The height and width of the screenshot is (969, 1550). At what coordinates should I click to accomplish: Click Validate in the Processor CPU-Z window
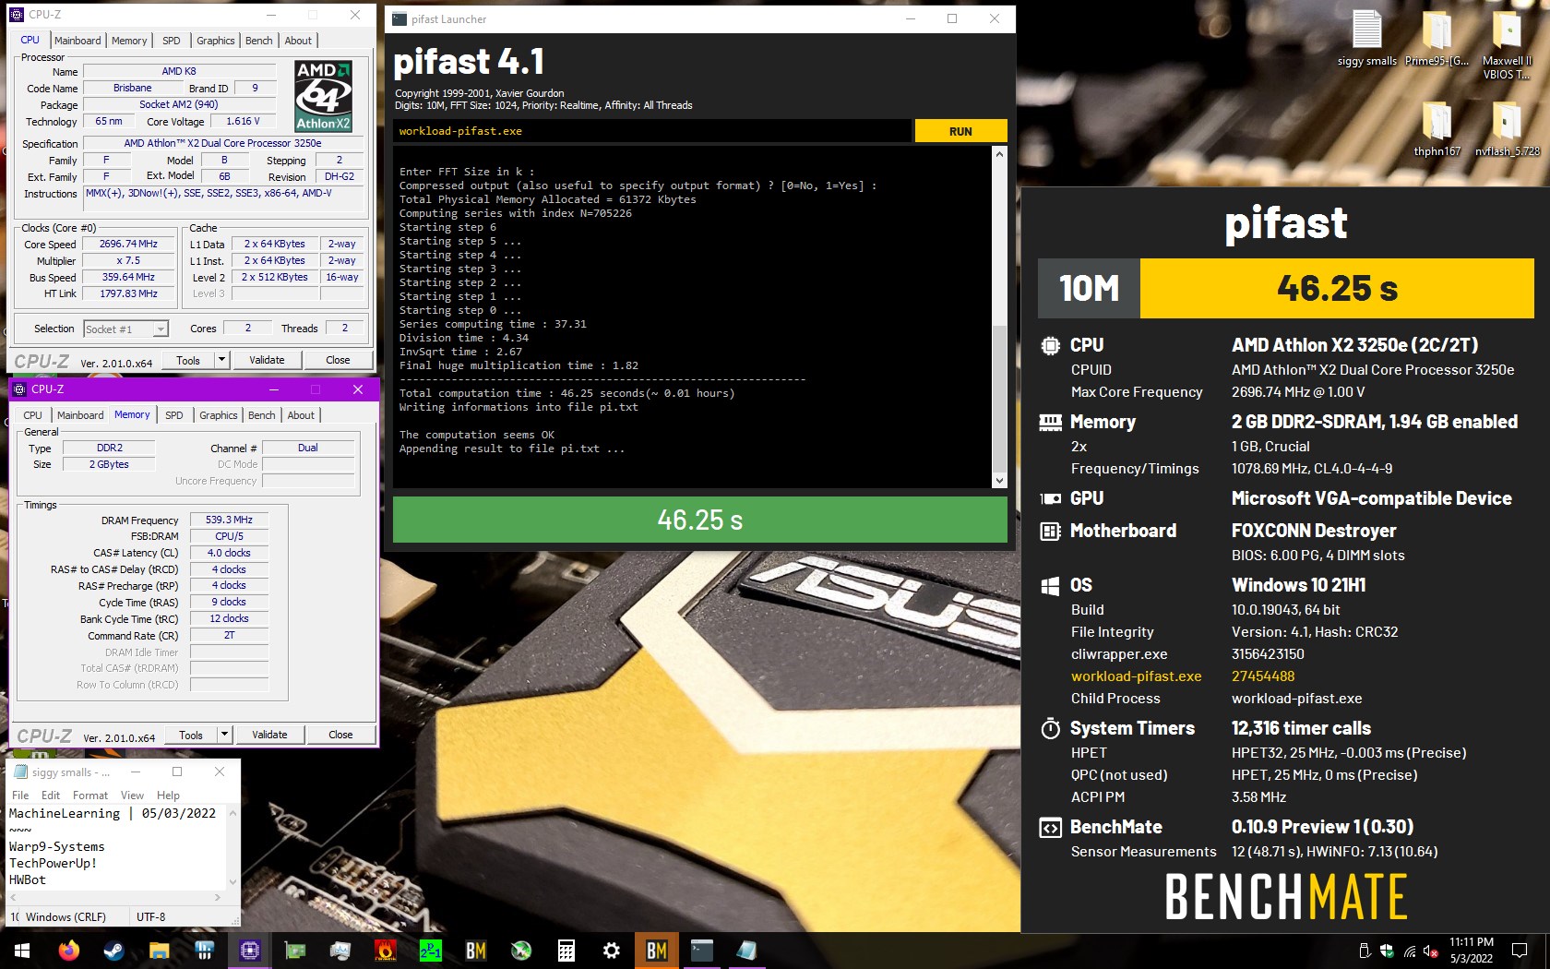(267, 360)
